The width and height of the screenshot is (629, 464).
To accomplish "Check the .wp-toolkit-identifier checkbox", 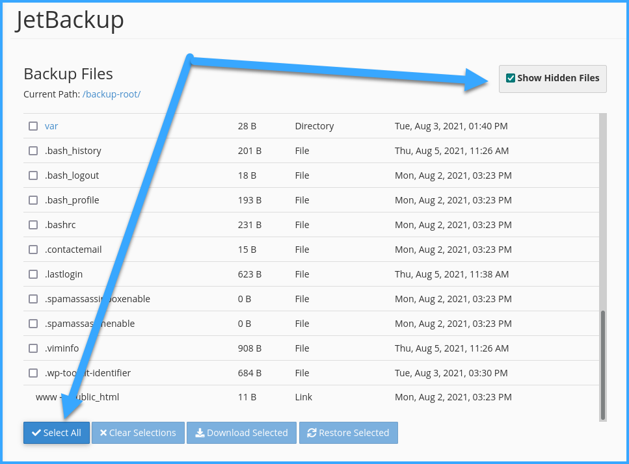I will point(33,373).
